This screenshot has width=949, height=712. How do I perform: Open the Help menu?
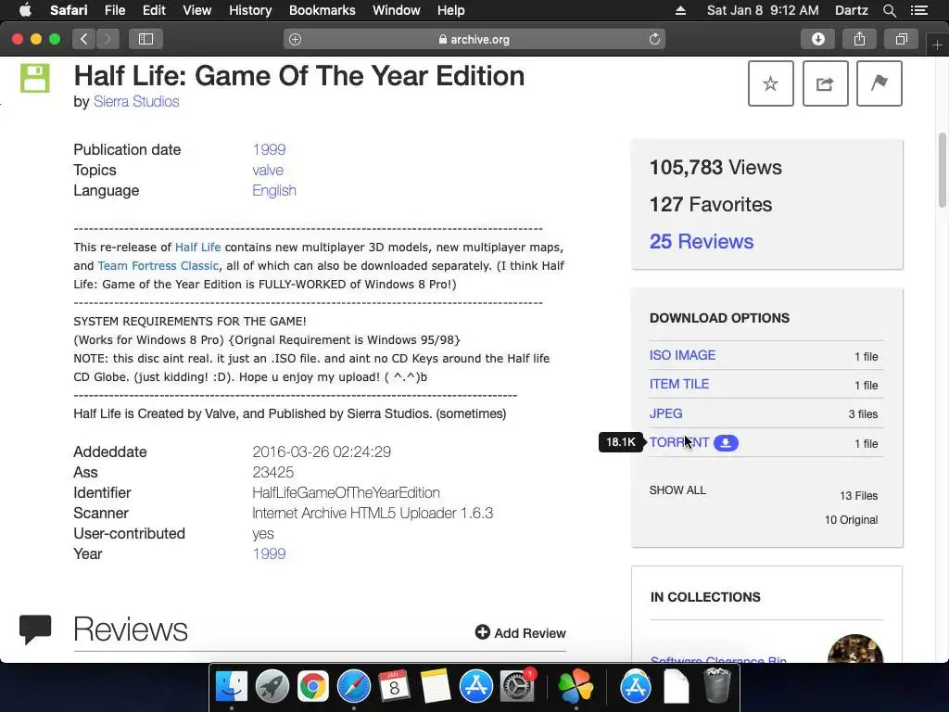451,10
